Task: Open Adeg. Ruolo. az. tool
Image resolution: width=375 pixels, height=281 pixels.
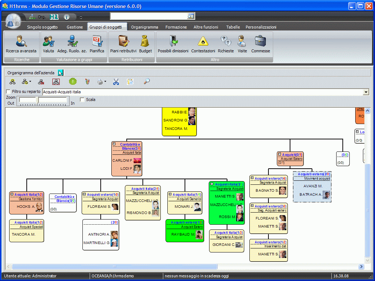Action: coord(72,44)
